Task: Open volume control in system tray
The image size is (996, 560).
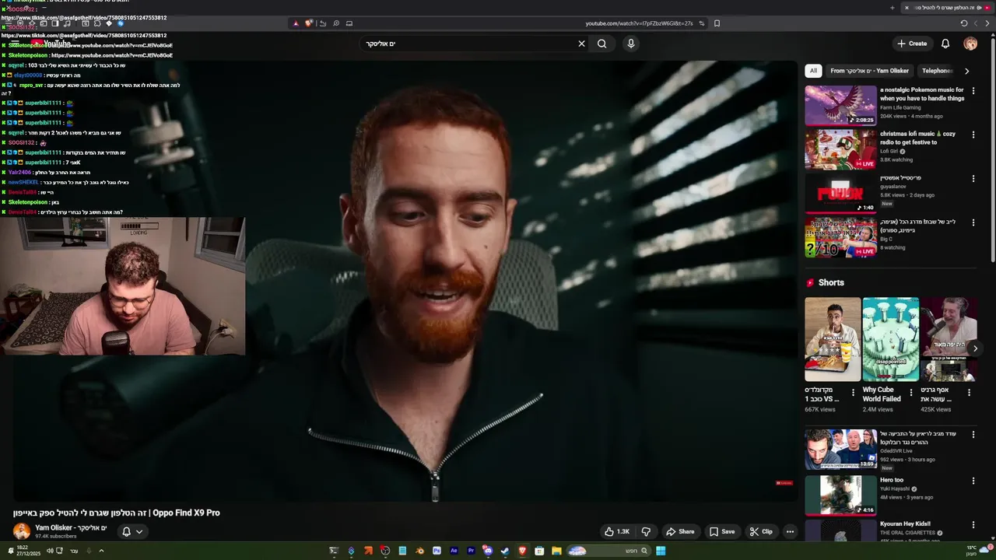Action: tap(50, 551)
